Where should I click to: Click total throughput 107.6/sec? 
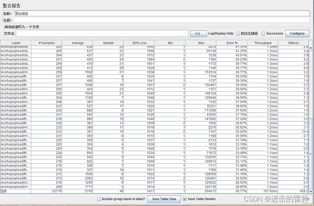270,191
